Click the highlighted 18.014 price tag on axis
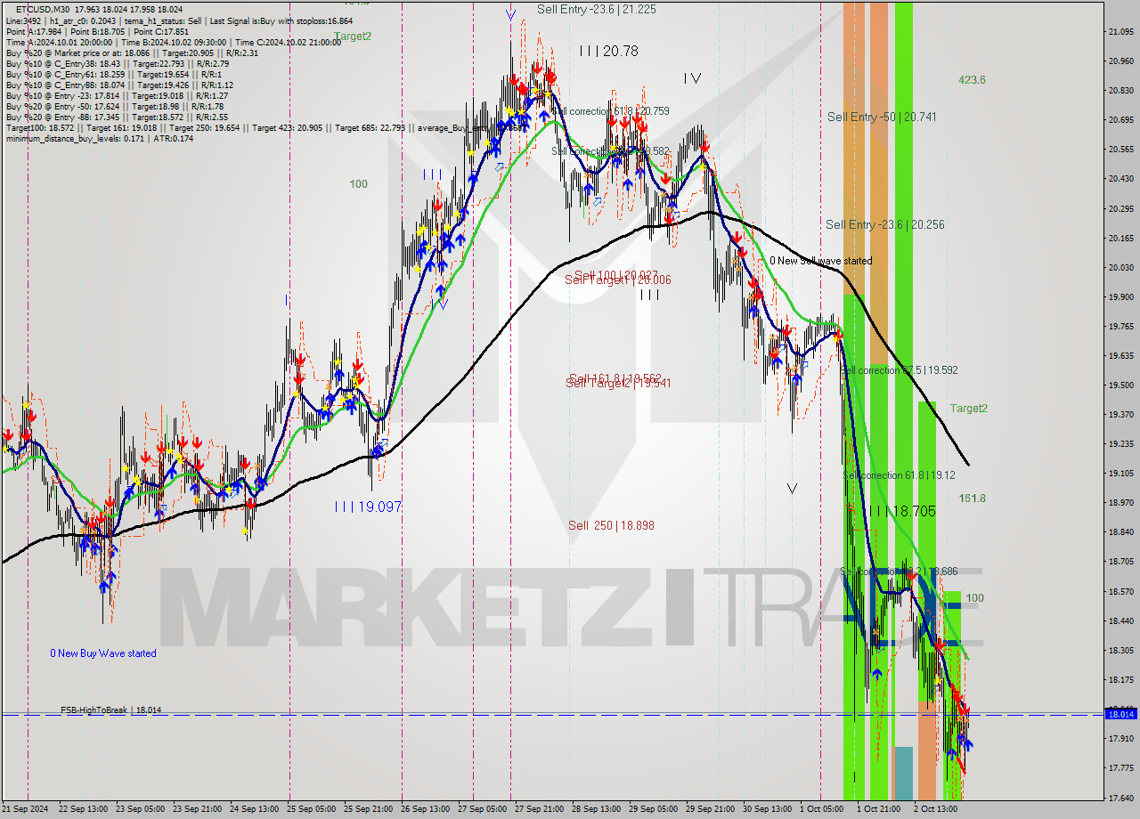 1120,714
